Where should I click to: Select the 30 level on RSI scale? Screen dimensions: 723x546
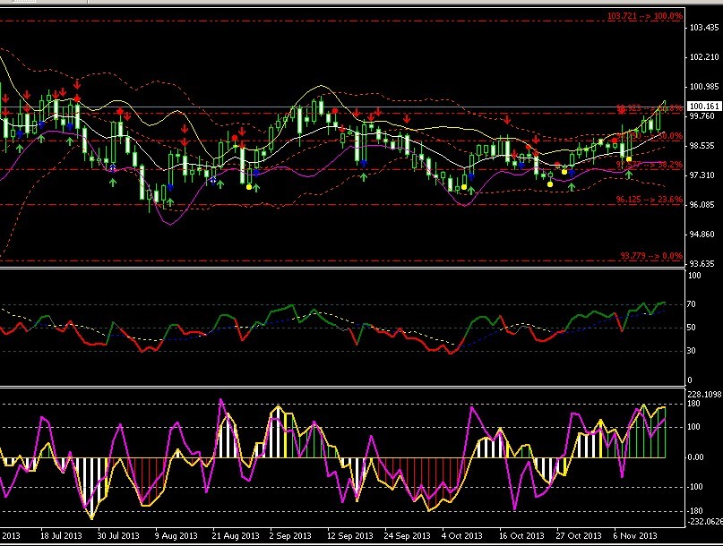691,351
